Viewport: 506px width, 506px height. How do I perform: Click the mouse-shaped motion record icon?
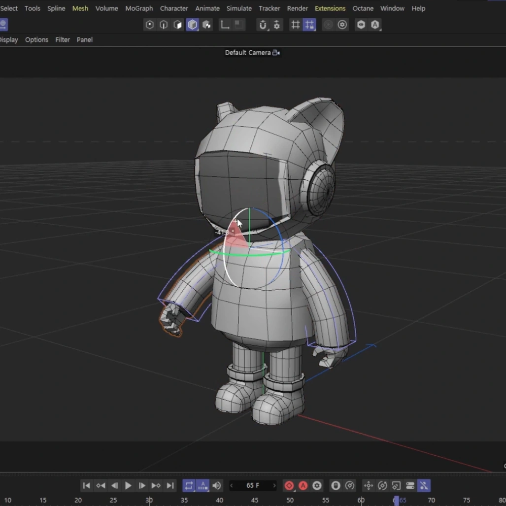[x=336, y=485]
